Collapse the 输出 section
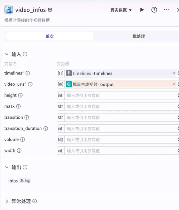Screen dimensions: 179x210 tap(7, 167)
